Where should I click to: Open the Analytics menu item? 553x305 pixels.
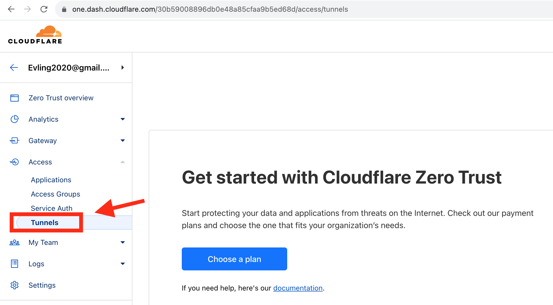coord(44,119)
